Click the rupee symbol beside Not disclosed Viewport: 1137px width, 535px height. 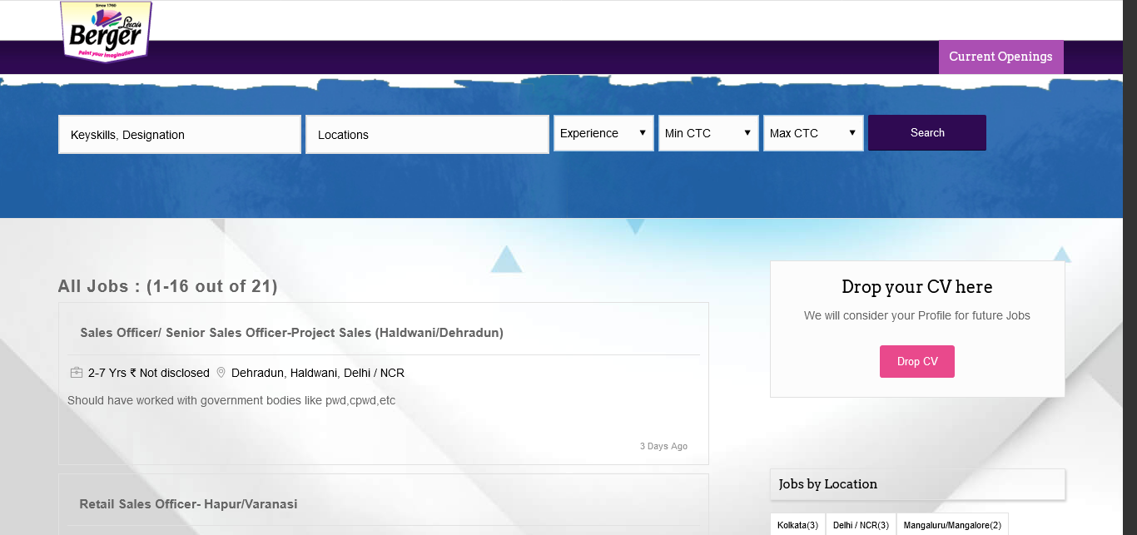133,373
